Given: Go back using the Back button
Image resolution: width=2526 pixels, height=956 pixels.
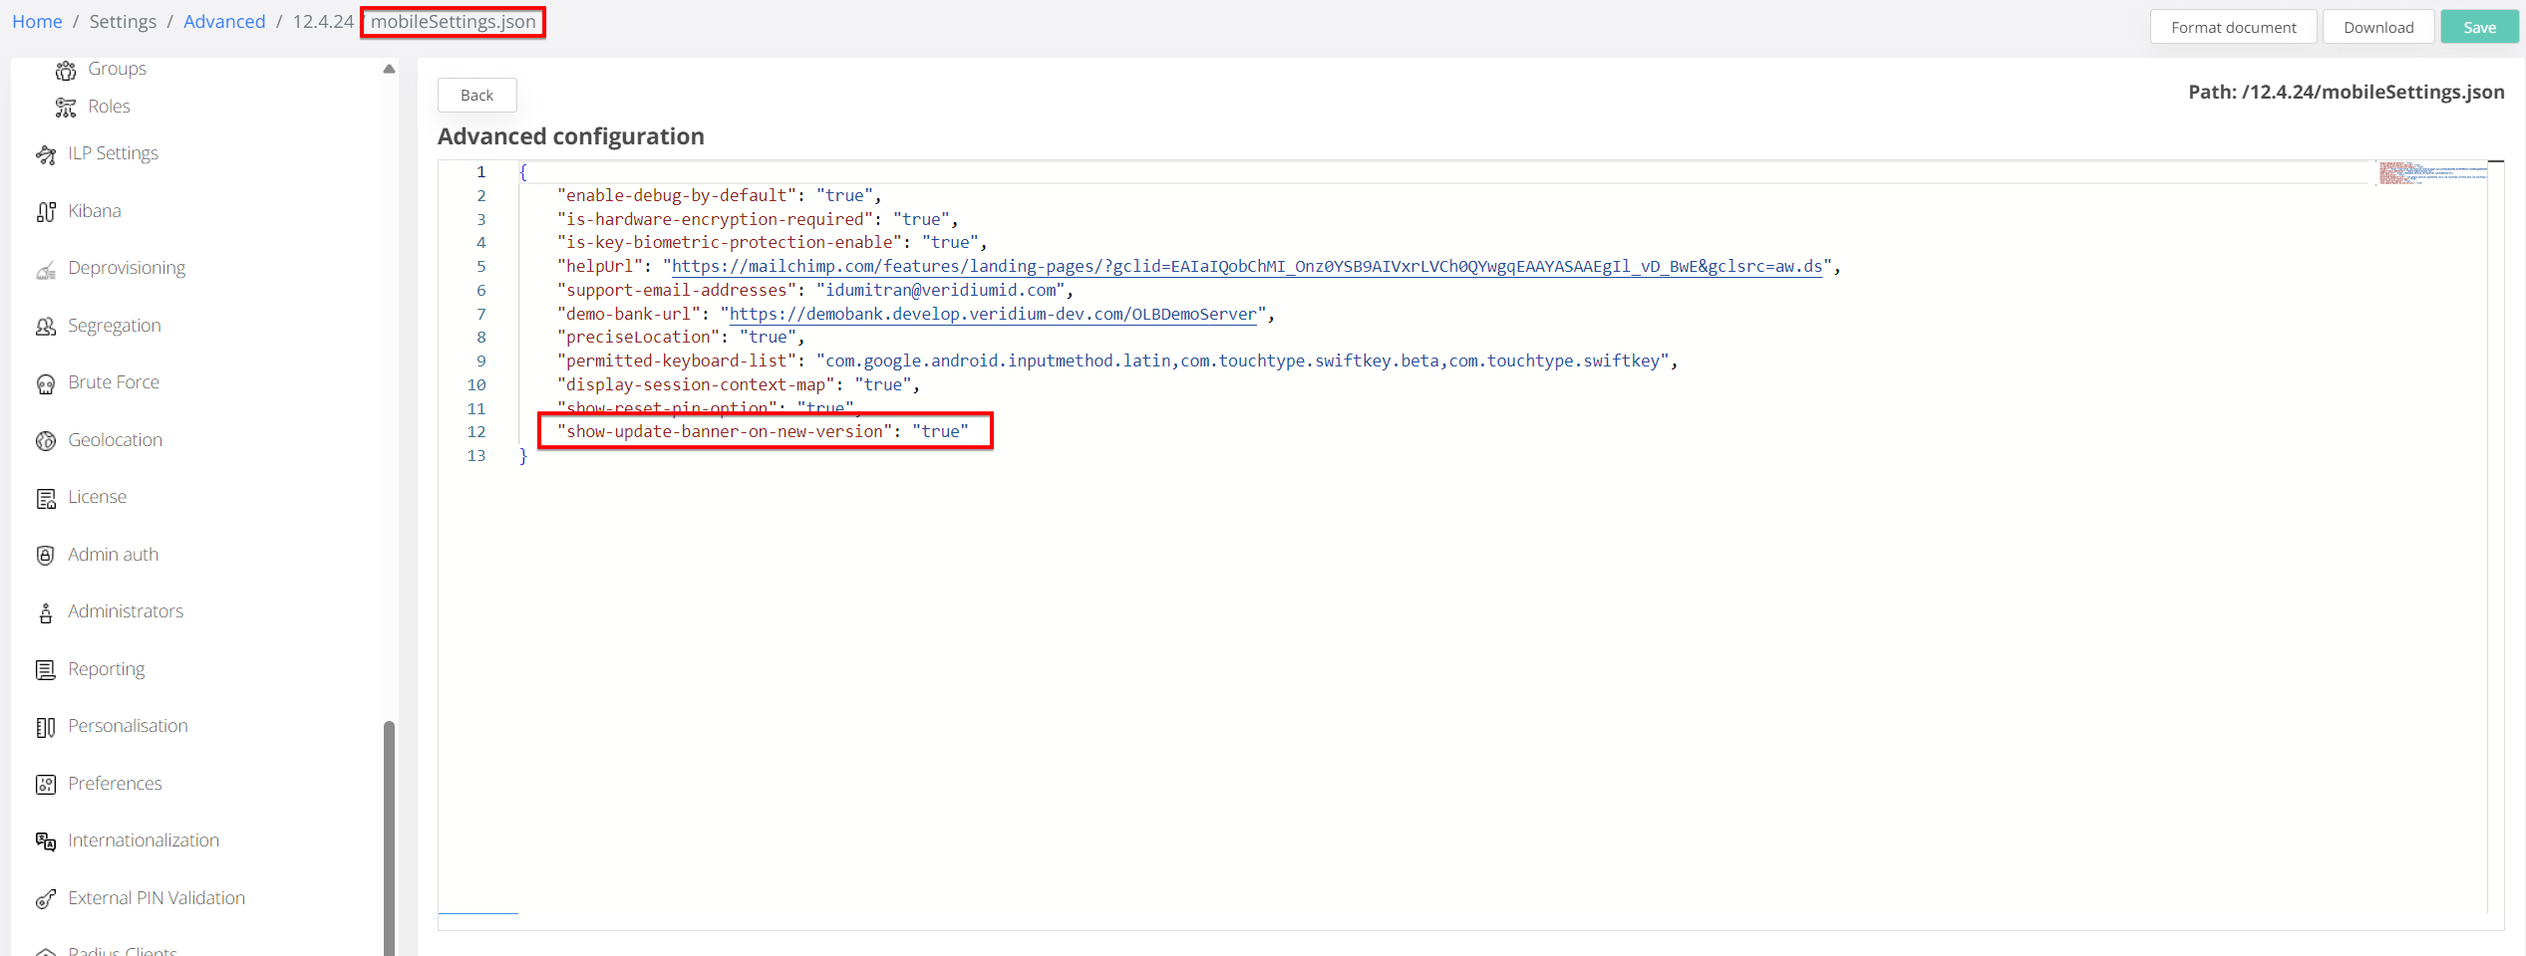Looking at the screenshot, I should click(476, 96).
